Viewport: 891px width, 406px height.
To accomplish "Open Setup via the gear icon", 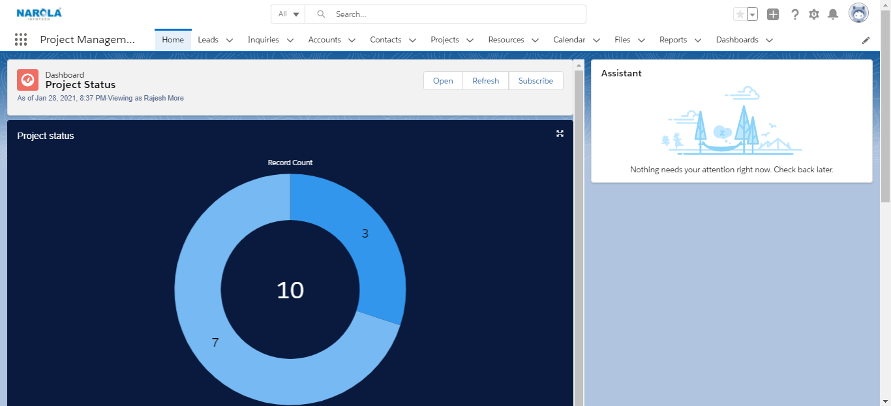I will (x=813, y=14).
